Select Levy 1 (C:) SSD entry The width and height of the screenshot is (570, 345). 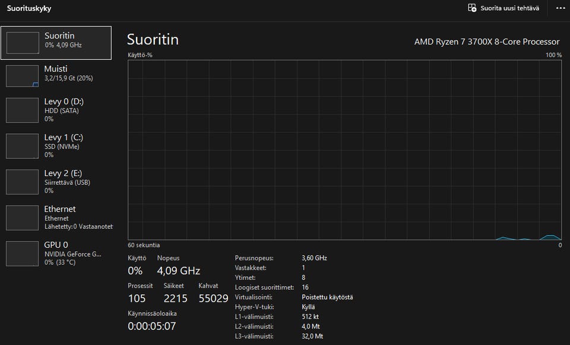pos(56,146)
